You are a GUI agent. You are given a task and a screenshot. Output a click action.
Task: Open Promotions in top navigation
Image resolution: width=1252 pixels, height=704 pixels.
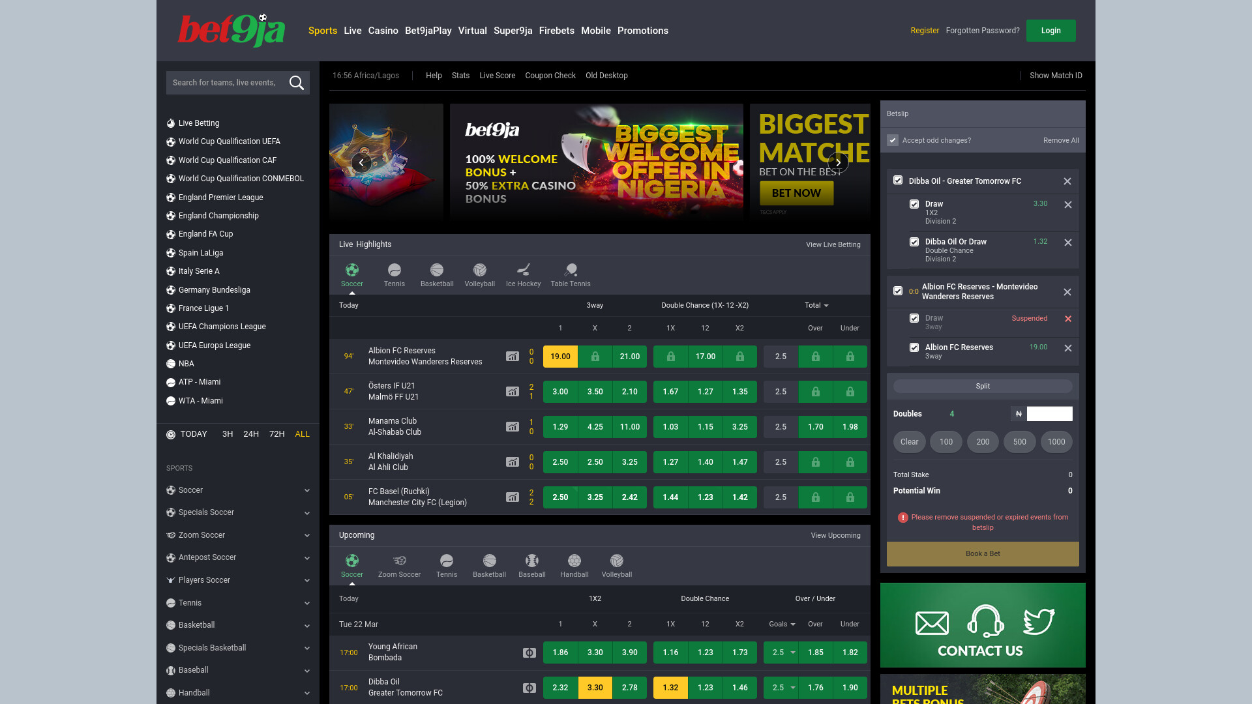[x=642, y=31]
